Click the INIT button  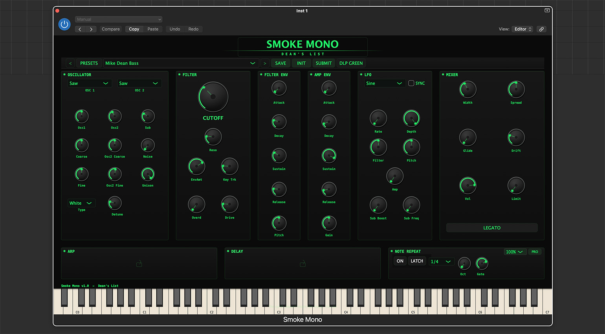click(x=301, y=63)
